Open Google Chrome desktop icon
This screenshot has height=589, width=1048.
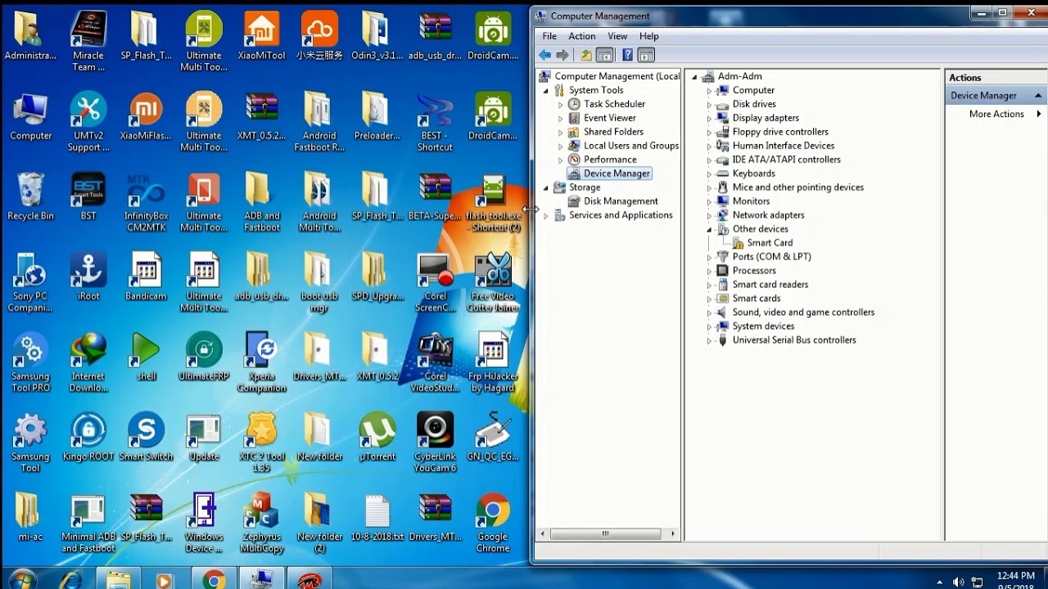click(493, 523)
